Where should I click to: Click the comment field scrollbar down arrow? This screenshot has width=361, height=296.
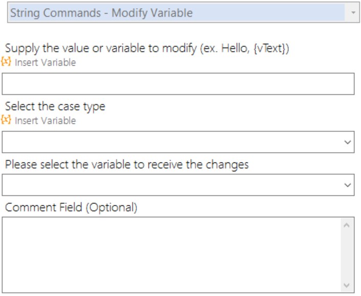(x=347, y=285)
